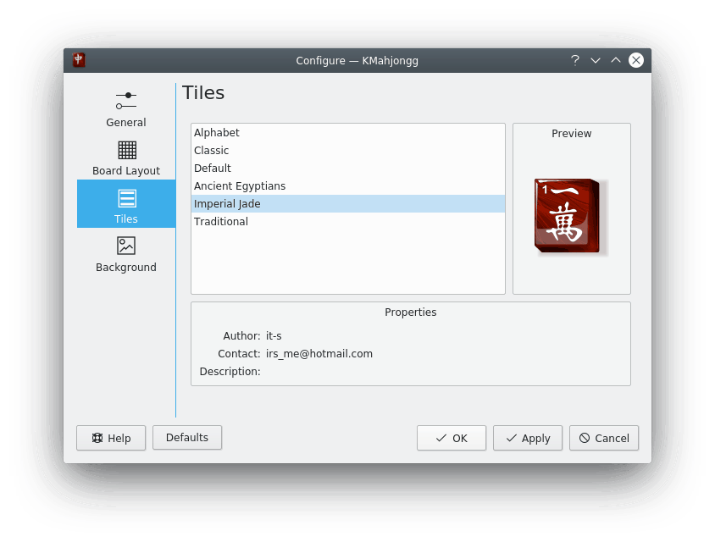This screenshot has width=715, height=542.
Task: Click the red tile preview image
Action: [571, 216]
